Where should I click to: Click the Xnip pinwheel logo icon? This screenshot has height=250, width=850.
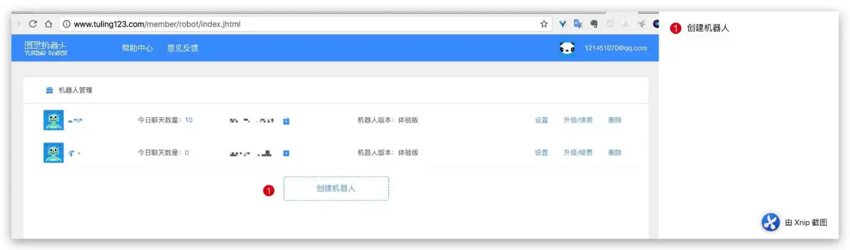770,223
